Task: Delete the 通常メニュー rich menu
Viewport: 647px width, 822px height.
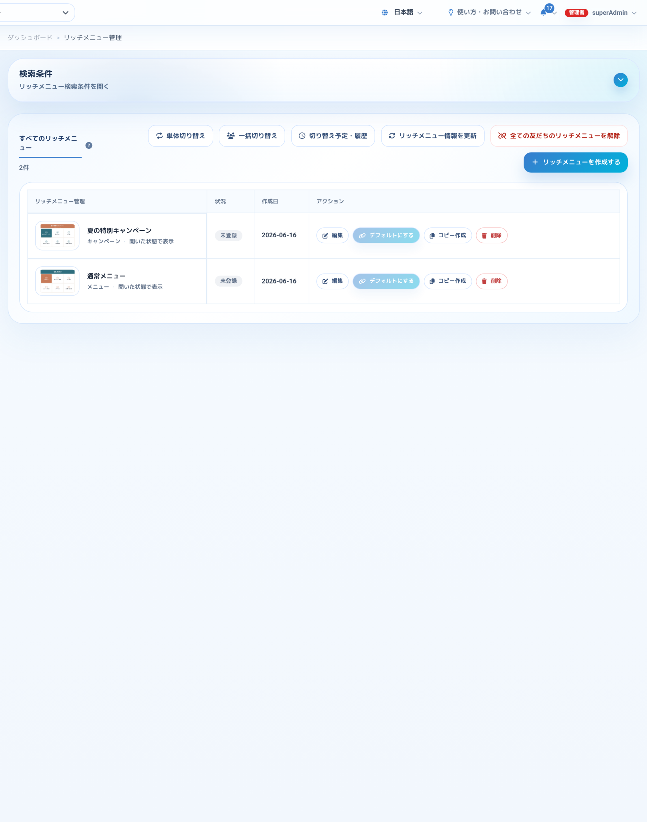Action: (491, 281)
